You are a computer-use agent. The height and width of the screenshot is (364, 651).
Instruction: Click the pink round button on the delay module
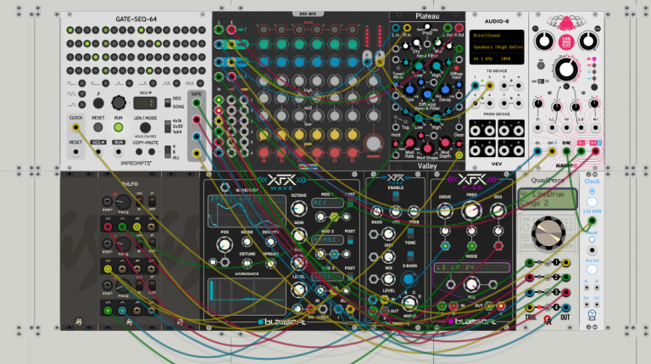(x=566, y=42)
